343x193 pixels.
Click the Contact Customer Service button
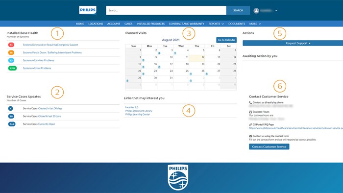click(x=269, y=146)
